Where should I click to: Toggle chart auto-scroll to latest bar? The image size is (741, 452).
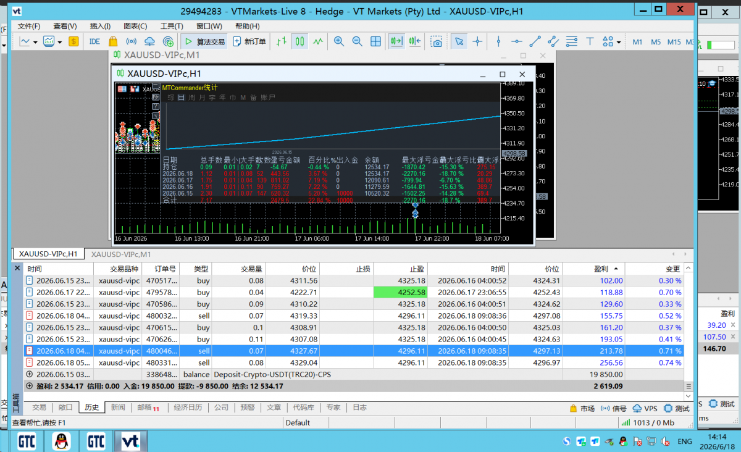coord(396,41)
